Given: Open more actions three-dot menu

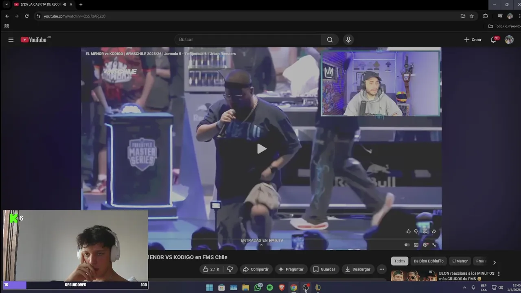Looking at the screenshot, I should (381, 269).
